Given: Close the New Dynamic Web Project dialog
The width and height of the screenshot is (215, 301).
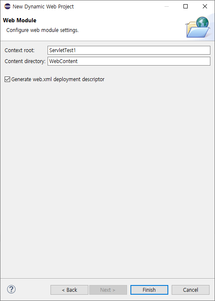Looking at the screenshot, I should coord(205,7).
